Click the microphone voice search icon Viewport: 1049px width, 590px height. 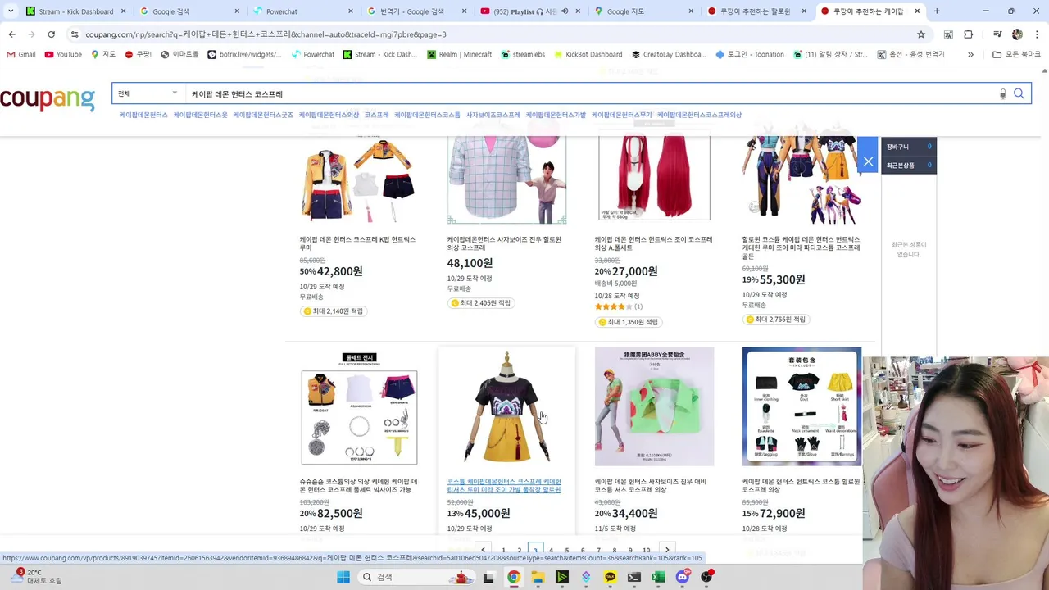click(1002, 94)
